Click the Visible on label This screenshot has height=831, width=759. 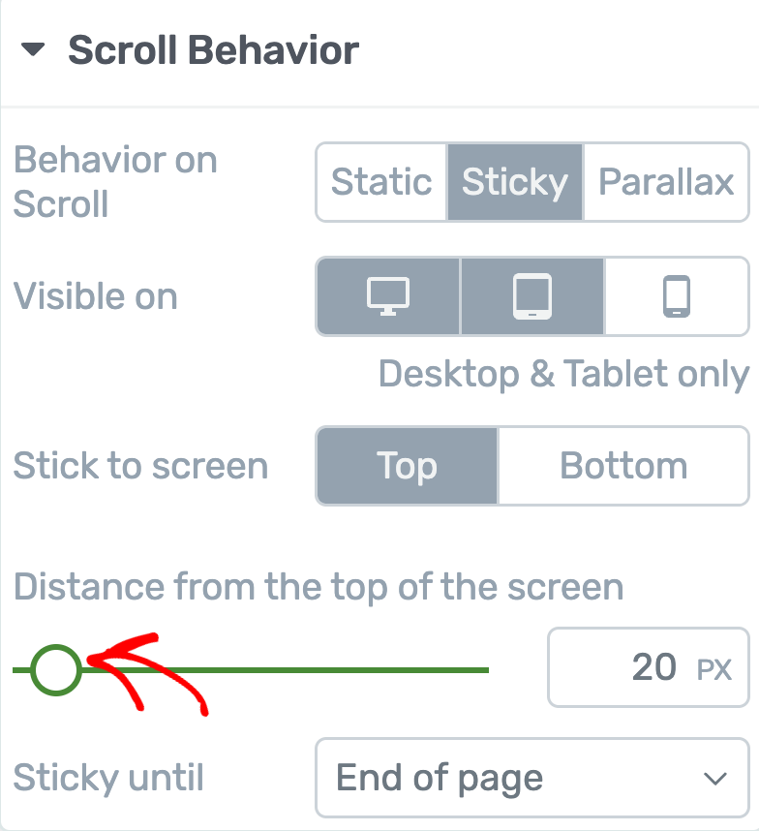coord(96,296)
